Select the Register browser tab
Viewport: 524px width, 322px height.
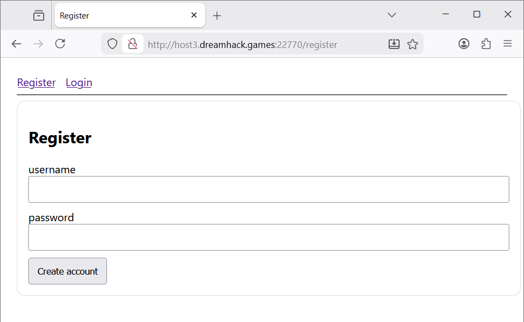pyautogui.click(x=130, y=15)
